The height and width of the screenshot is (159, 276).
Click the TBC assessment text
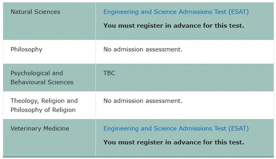click(109, 73)
